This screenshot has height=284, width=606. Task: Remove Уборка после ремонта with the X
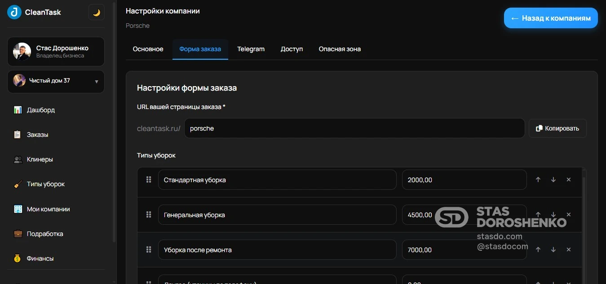point(568,249)
